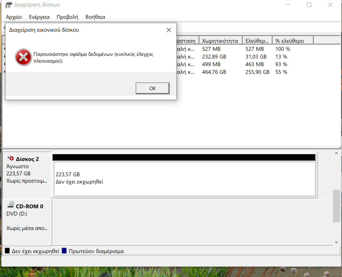
Task: Select the CD-ROM 0 drive icon
Action: 11,205
